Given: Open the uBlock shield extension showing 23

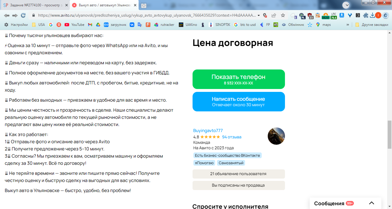Looking at the screenshot, I should tap(310, 16).
